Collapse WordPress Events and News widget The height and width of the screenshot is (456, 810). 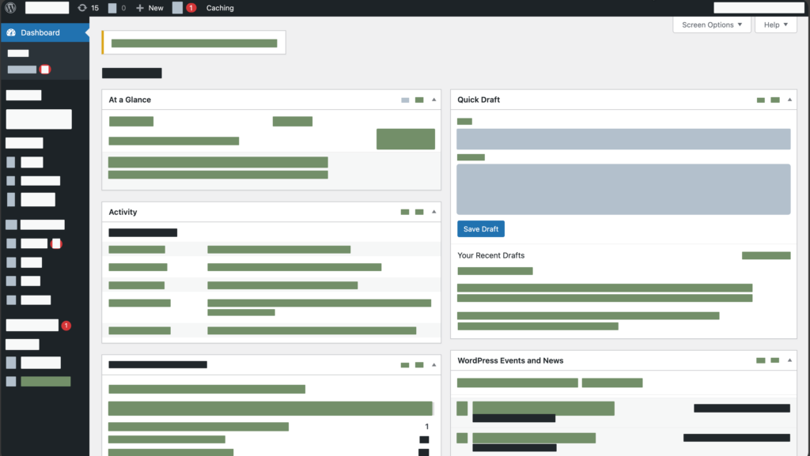[790, 360]
